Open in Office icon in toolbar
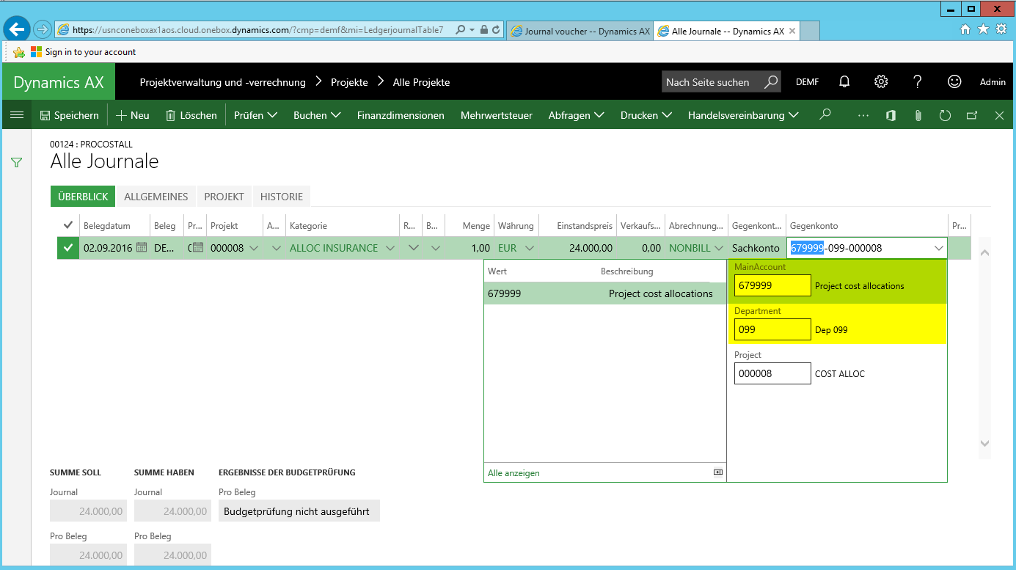Viewport: 1016px width, 570px height. coord(891,115)
